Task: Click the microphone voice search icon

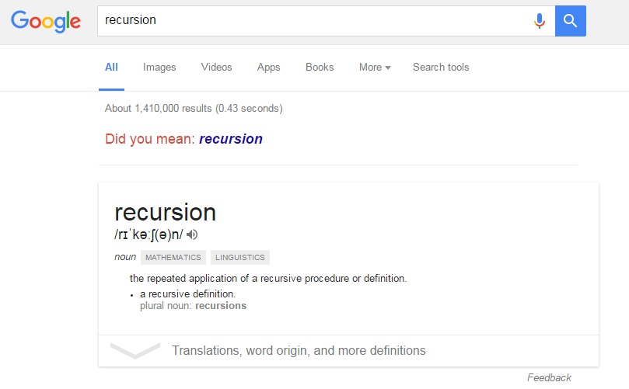Action: pos(540,21)
